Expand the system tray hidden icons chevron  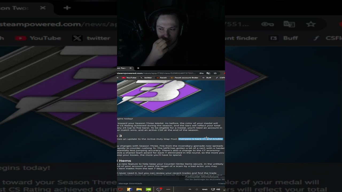pyautogui.click(x=190, y=189)
